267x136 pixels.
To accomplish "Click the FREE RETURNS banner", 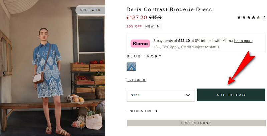I will tap(196, 123).
